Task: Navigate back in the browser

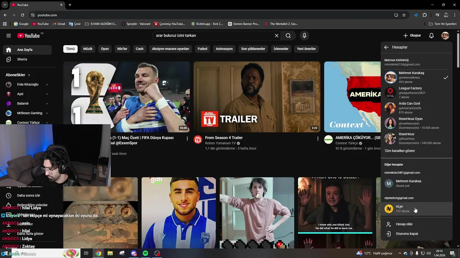Action: (x=5, y=15)
